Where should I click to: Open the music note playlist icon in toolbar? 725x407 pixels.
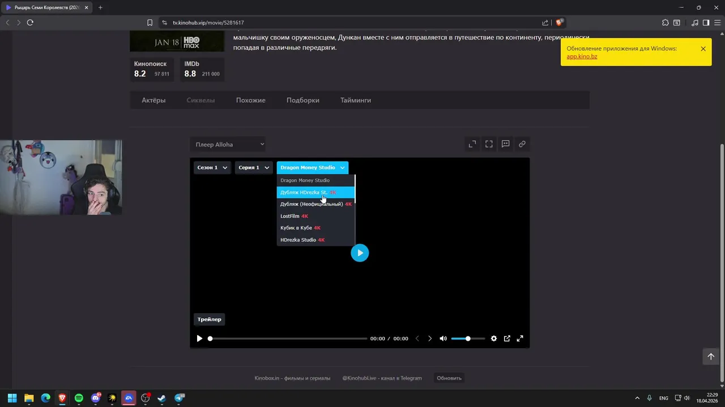click(695, 23)
